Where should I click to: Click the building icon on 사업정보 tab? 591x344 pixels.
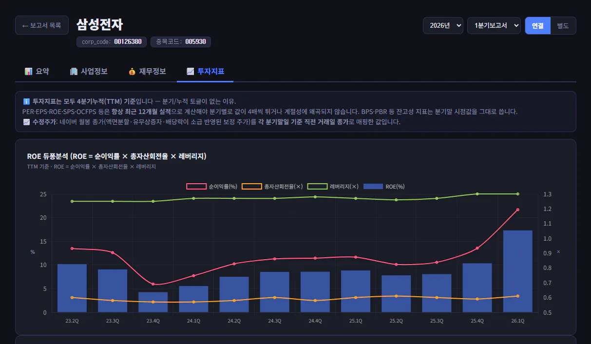click(74, 72)
